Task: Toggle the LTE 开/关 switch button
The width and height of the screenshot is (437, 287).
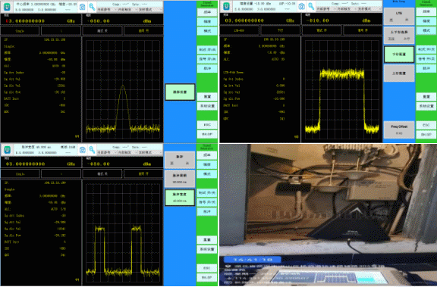Action: click(x=399, y=17)
